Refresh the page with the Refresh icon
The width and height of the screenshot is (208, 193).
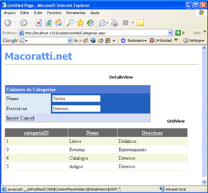tap(48, 23)
